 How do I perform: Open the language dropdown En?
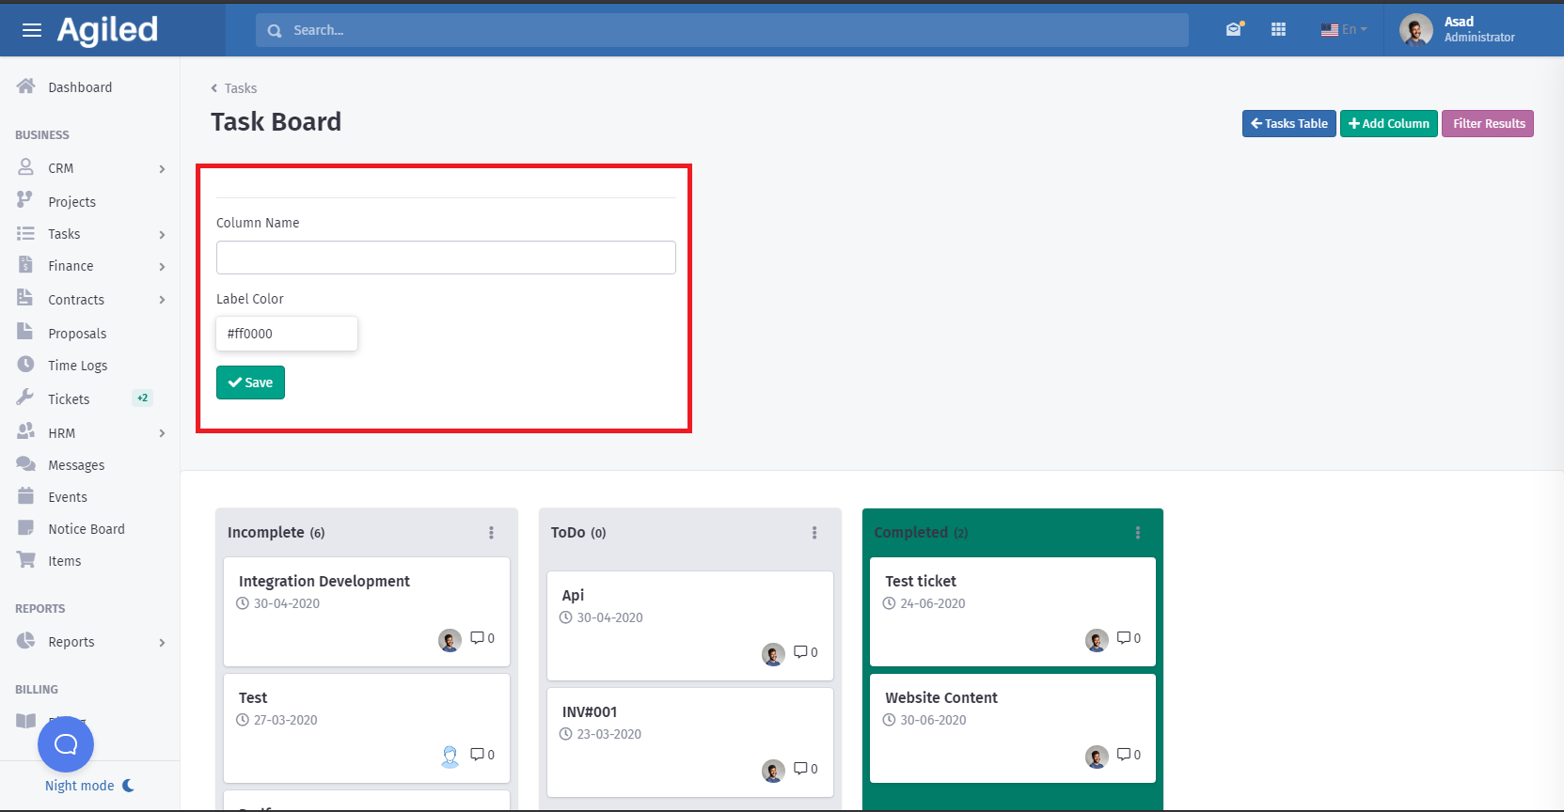pos(1343,30)
